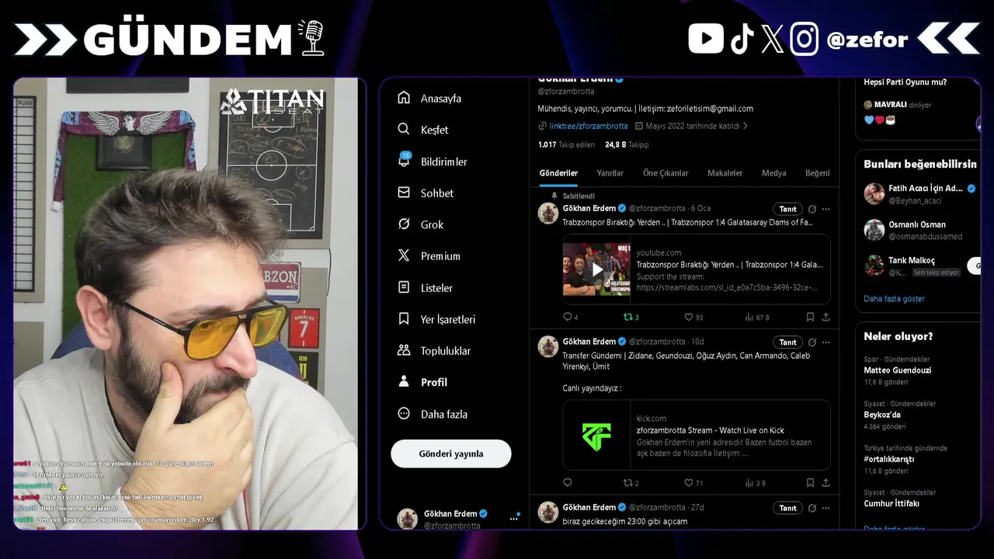
Task: Switch to Gönderiler tab
Action: [558, 173]
